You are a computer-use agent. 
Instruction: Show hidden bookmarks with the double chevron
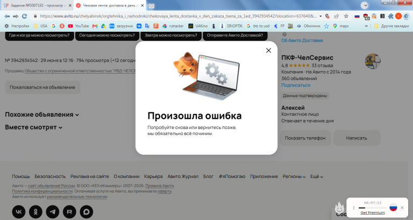366,26
